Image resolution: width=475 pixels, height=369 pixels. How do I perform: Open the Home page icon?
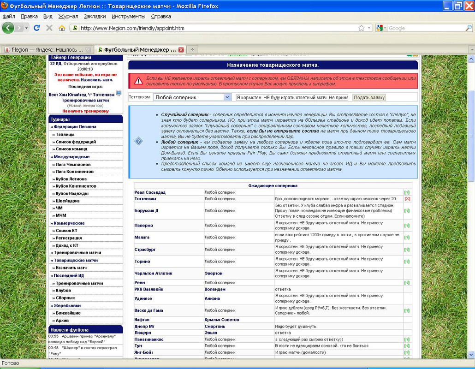click(62, 28)
